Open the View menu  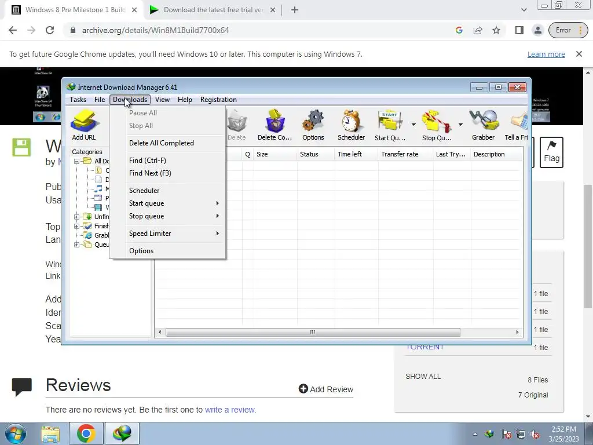[162, 100]
